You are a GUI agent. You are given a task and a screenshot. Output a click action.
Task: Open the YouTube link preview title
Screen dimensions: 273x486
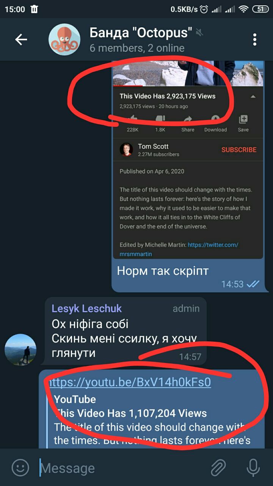coord(131,413)
